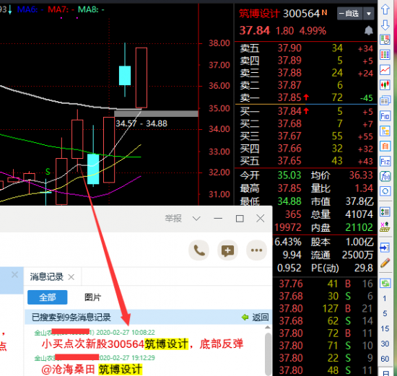Image resolution: width=397 pixels, height=376 pixels.
Task: Switch to the intraday line chart icon
Action: tap(385, 70)
